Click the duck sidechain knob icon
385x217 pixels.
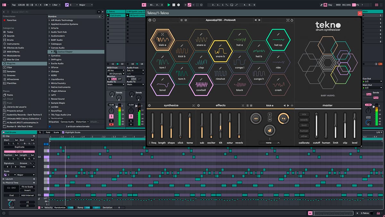pos(270,130)
